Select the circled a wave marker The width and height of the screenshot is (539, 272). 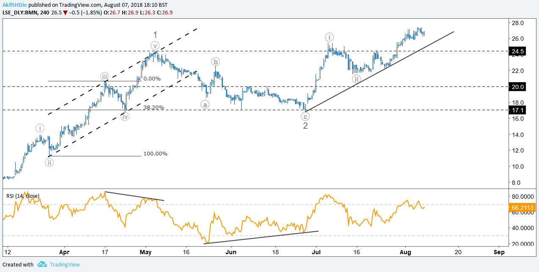click(x=205, y=104)
